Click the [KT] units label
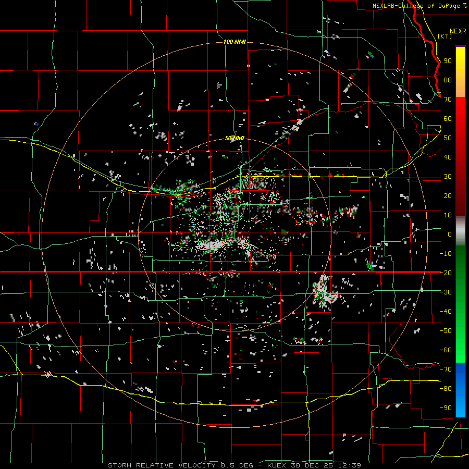 (x=445, y=36)
